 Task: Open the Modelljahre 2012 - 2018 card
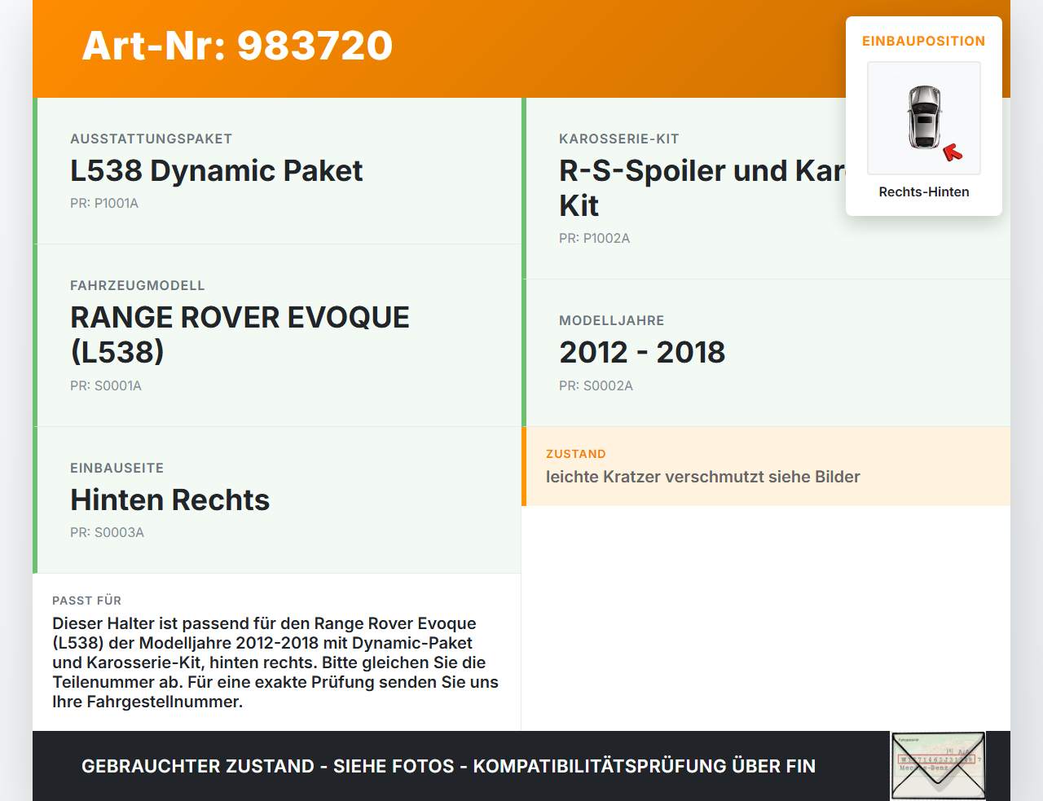(x=642, y=353)
